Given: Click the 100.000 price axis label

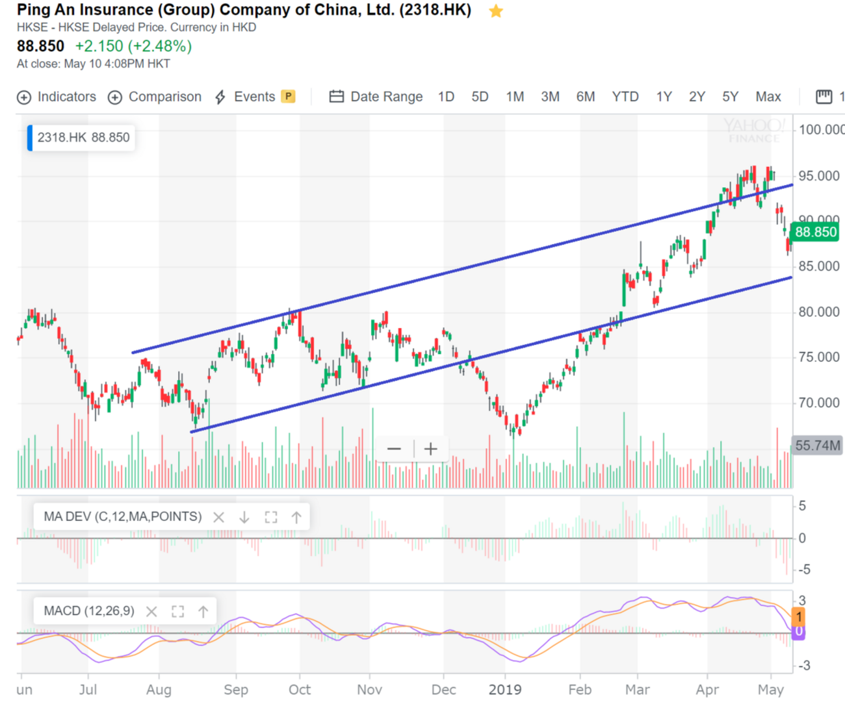Looking at the screenshot, I should coord(821,129).
